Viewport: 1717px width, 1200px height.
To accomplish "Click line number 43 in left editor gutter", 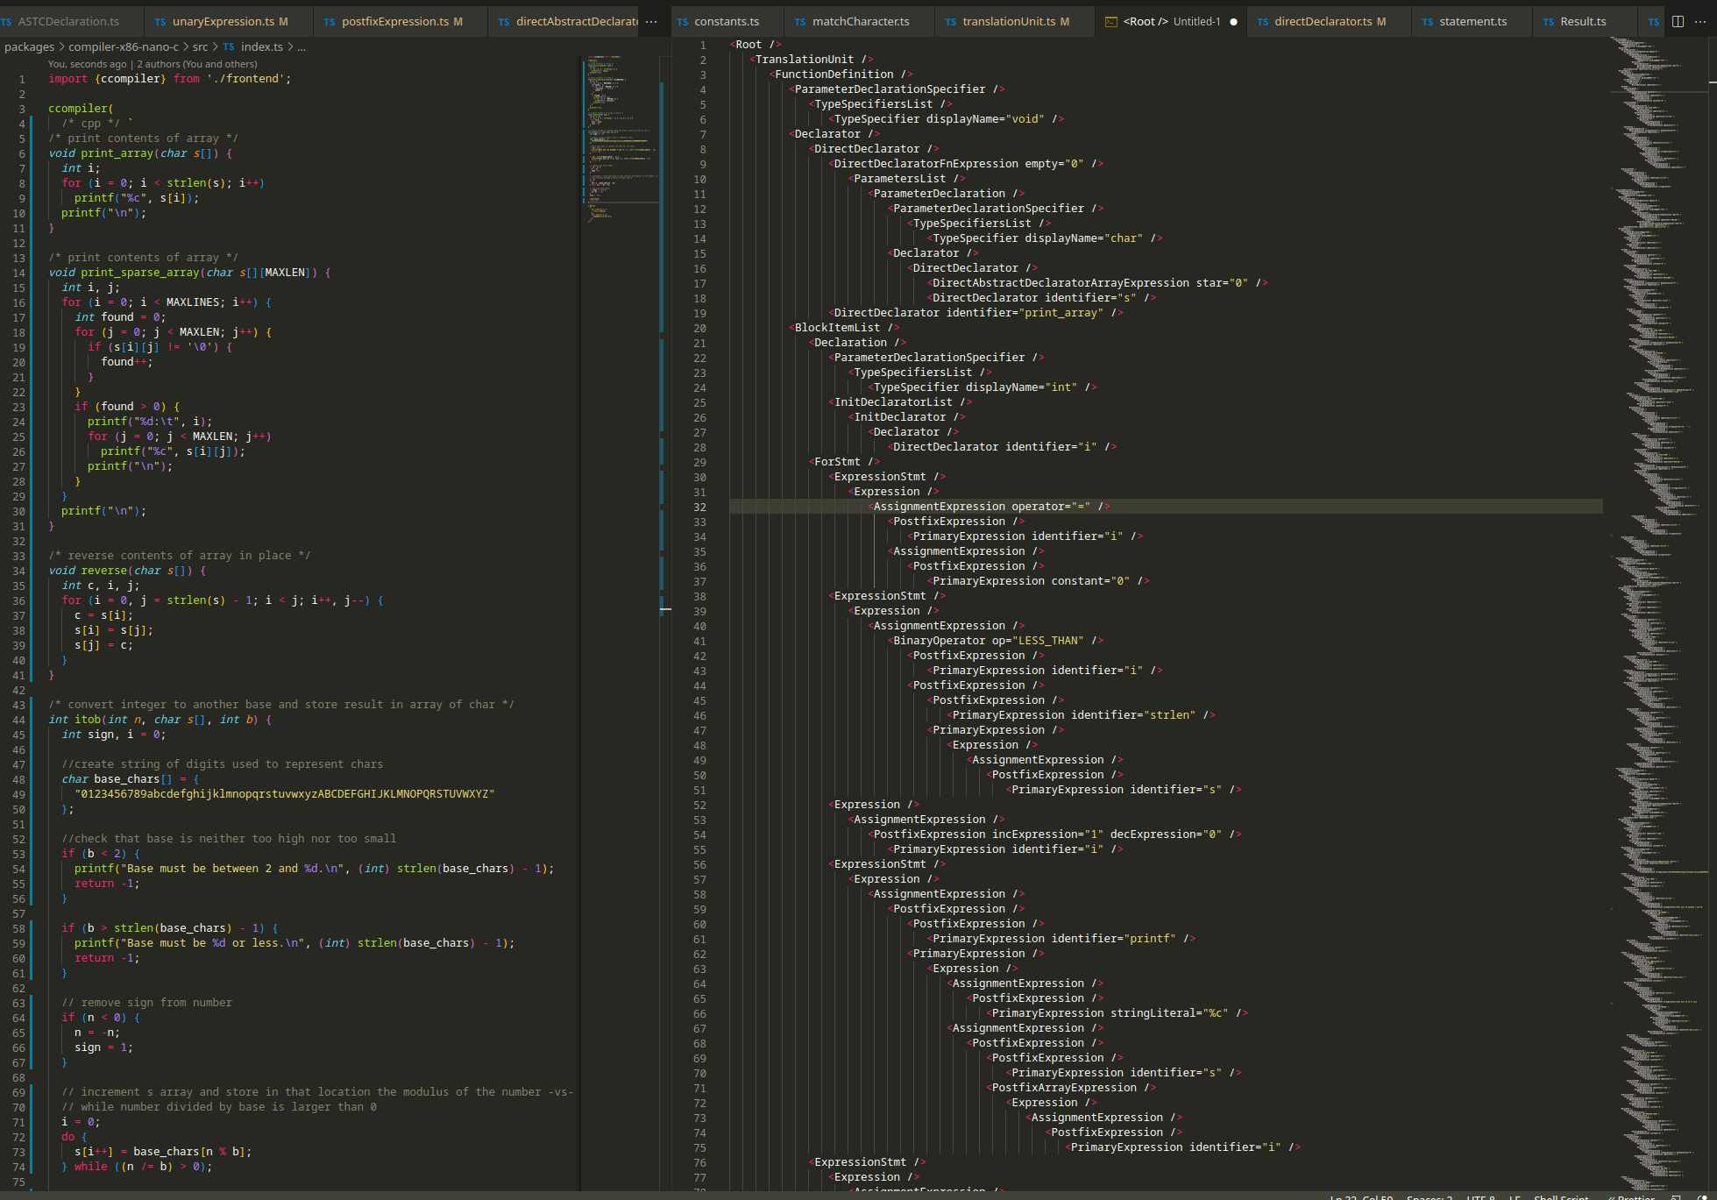I will [18, 705].
